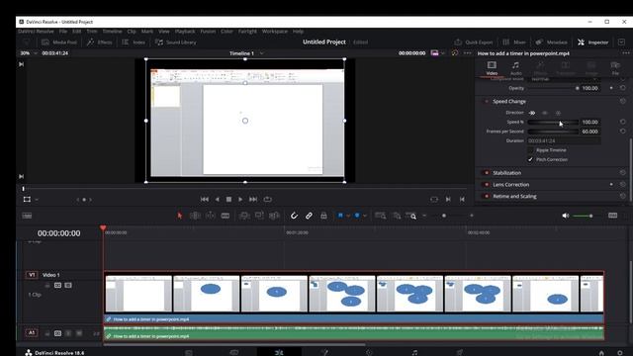Open the Help menu
Screen dimensions: 633x356
[298, 31]
